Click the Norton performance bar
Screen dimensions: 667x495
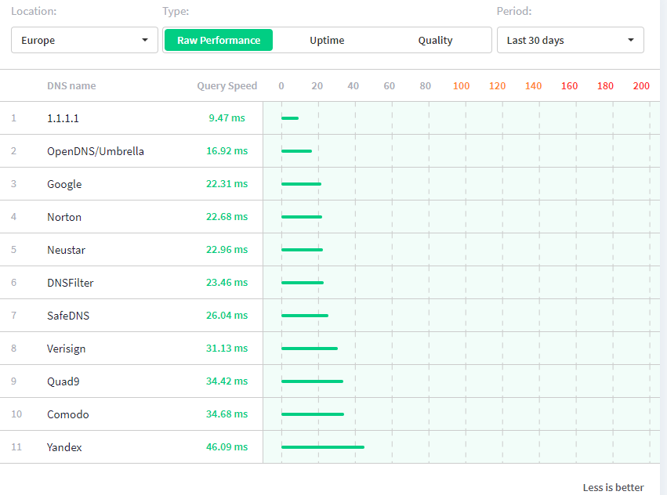302,217
